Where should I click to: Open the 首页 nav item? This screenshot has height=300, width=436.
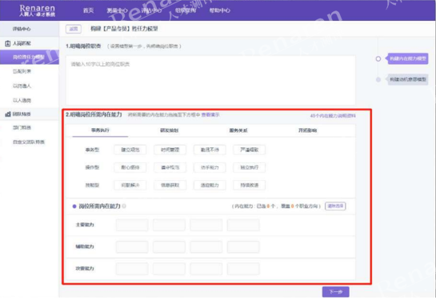(x=89, y=10)
